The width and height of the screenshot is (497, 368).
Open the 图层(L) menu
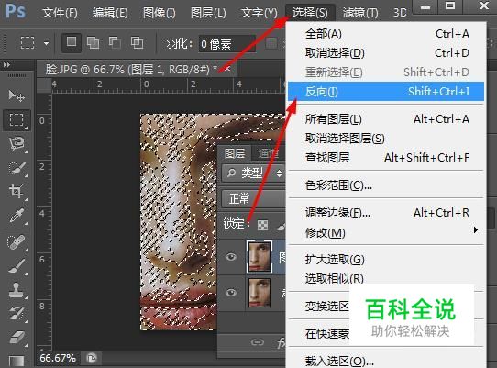[208, 13]
